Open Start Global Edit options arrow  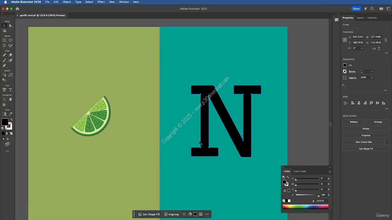tap(387, 142)
